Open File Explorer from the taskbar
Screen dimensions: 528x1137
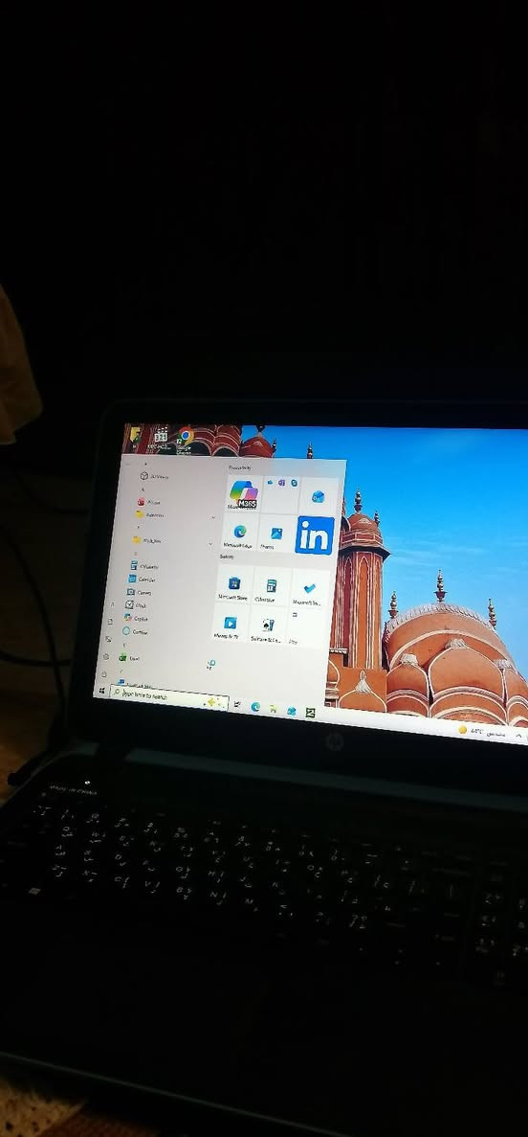[x=274, y=709]
